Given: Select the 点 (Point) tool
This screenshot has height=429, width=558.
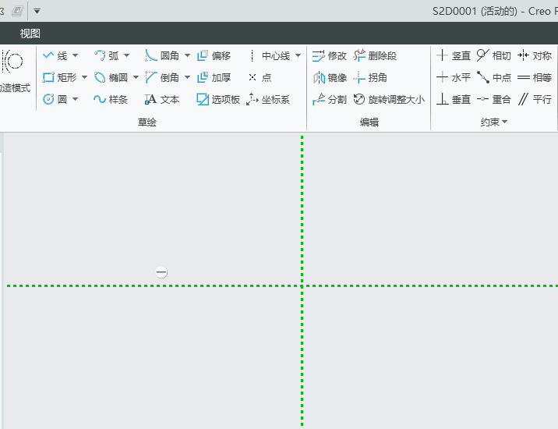Looking at the screenshot, I should point(260,77).
